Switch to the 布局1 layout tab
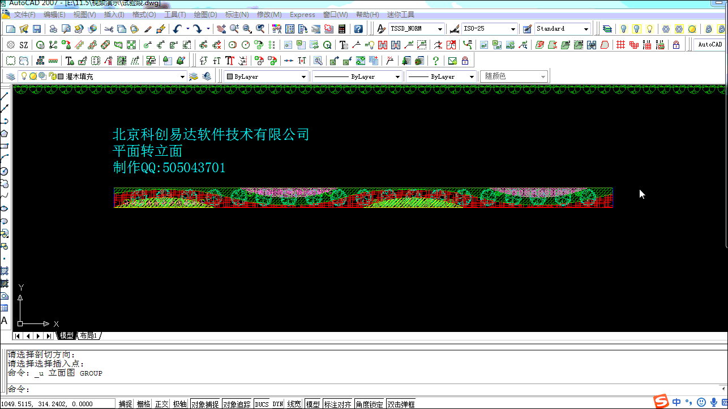The height and width of the screenshot is (409, 728). pos(89,336)
